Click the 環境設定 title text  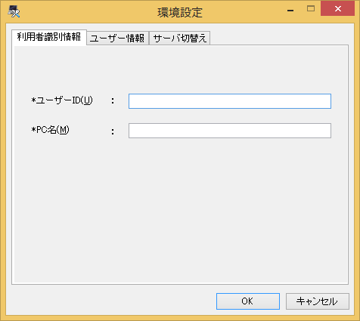pyautogui.click(x=180, y=13)
